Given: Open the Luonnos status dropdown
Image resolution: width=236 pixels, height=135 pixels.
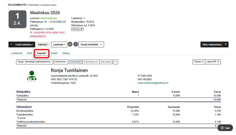Looking at the screenshot, I should (59, 45).
